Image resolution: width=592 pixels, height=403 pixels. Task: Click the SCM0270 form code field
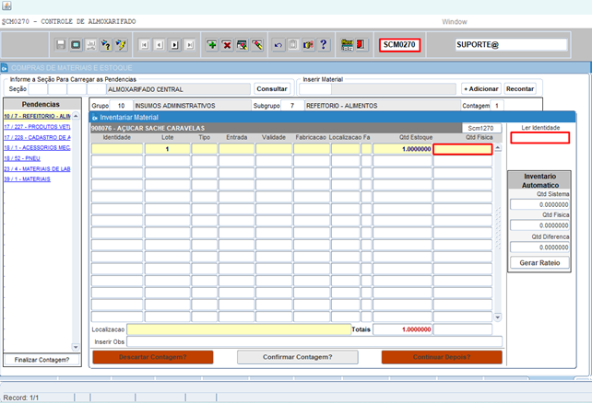point(400,45)
